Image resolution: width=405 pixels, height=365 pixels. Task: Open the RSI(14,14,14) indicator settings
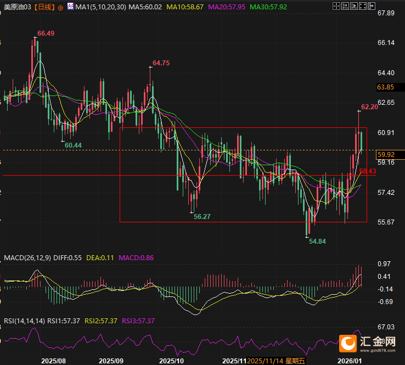pos(24,321)
